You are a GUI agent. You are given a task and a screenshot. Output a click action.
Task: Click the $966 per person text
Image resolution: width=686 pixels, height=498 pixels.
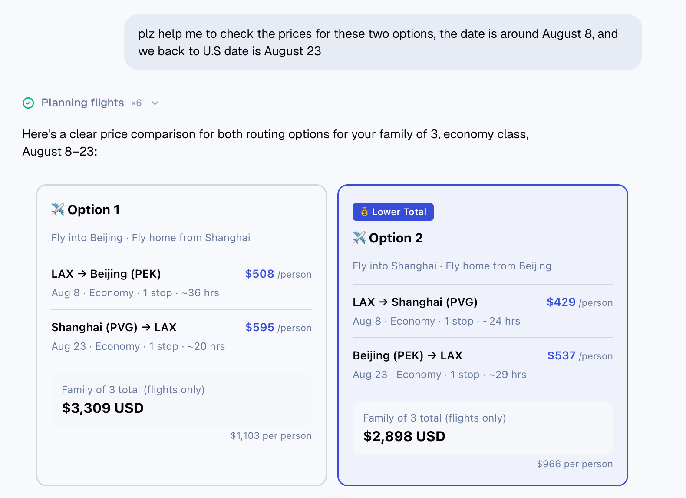[x=575, y=464]
